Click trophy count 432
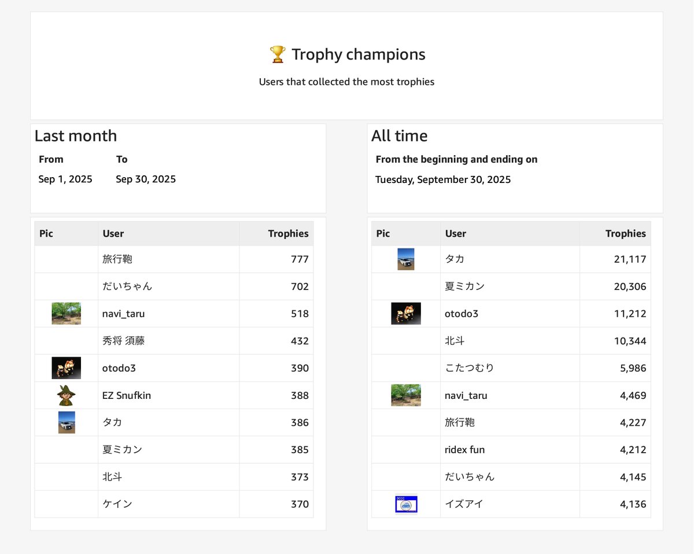 pyautogui.click(x=300, y=341)
